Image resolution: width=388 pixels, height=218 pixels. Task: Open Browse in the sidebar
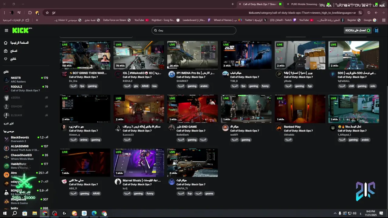coord(11,51)
